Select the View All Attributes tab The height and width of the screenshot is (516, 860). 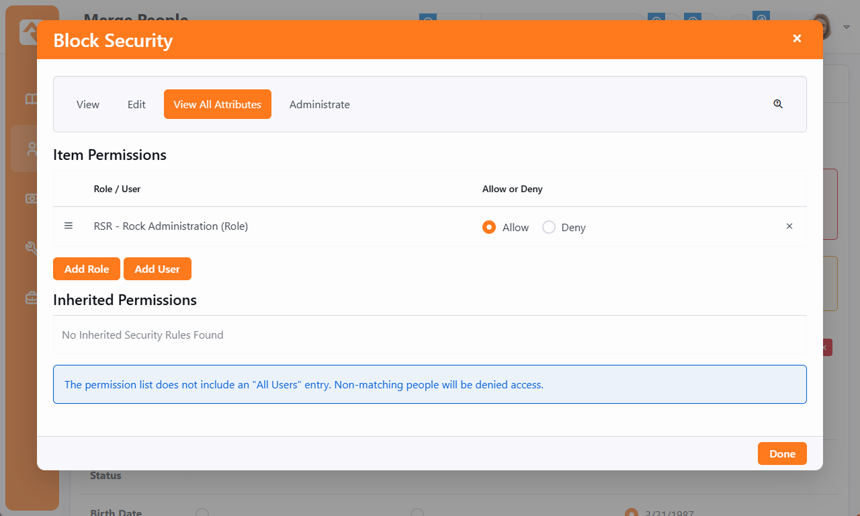(x=217, y=105)
